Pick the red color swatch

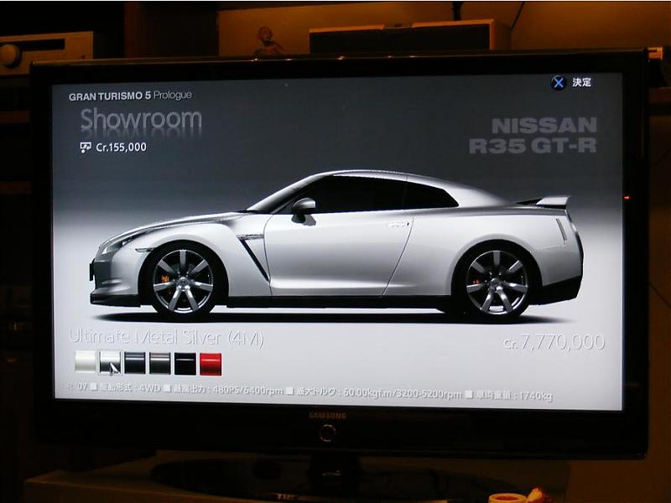pyautogui.click(x=211, y=365)
